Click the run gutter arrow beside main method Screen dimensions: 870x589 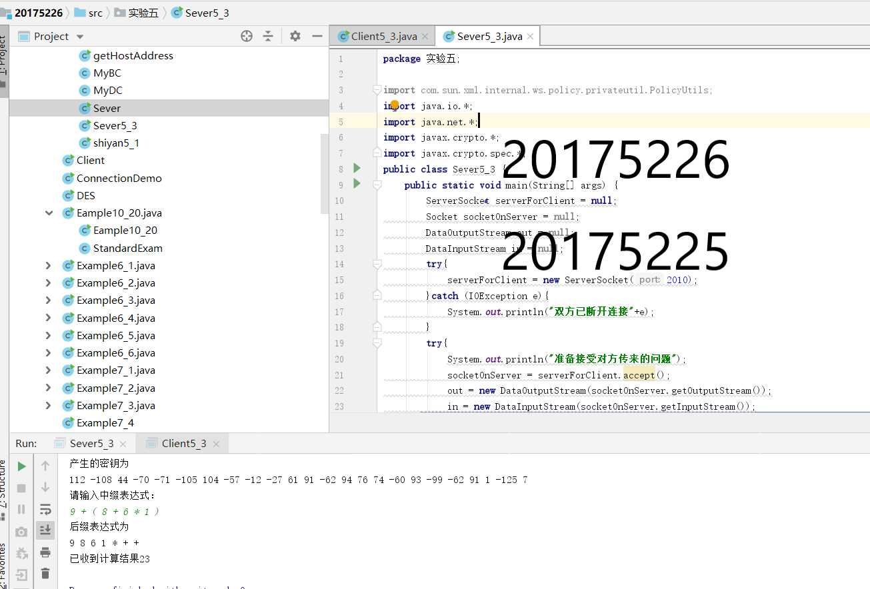pos(357,183)
